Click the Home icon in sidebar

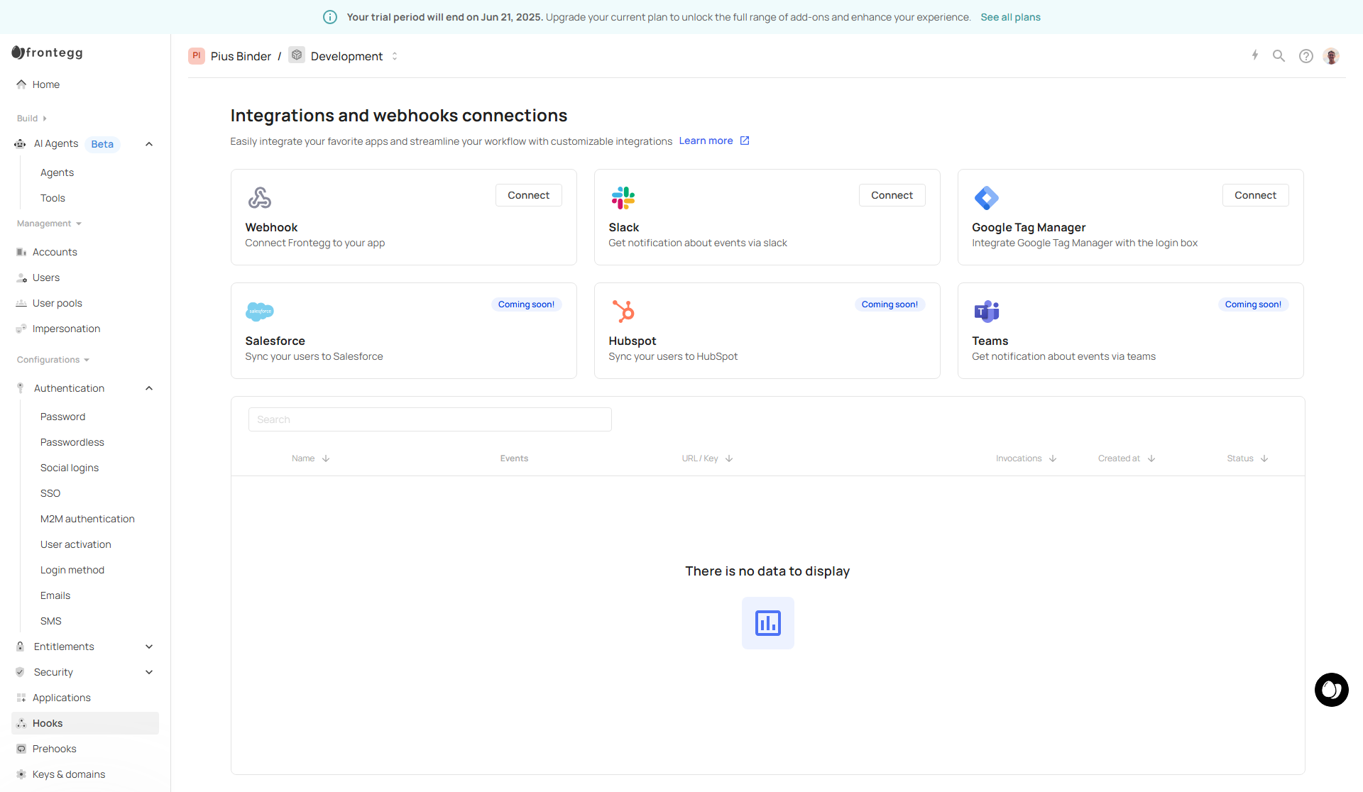[x=21, y=84]
